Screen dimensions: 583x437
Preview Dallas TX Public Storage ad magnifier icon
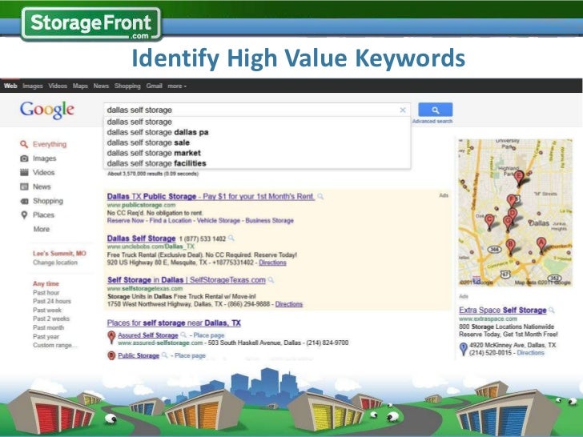click(x=320, y=196)
